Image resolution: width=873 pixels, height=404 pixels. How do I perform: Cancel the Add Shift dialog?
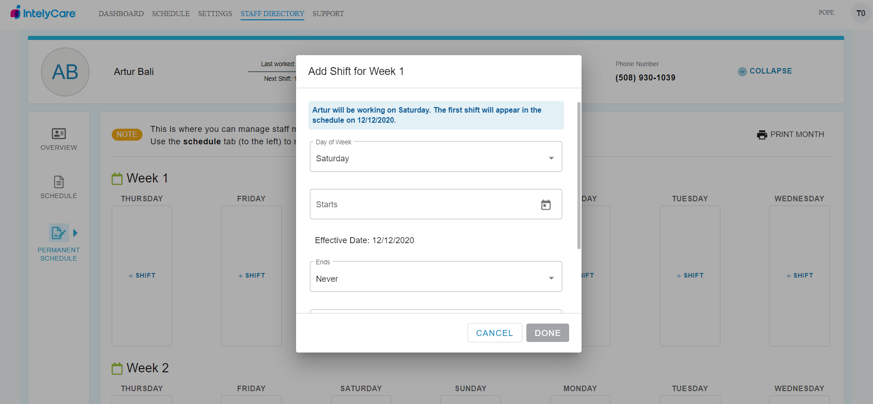point(494,333)
